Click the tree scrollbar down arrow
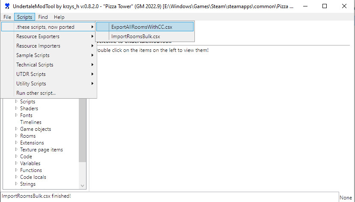The image size is (355, 202). coord(83,185)
